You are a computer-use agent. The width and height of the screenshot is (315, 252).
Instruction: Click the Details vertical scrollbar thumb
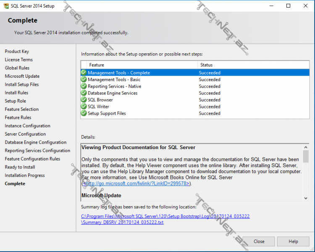(x=306, y=156)
